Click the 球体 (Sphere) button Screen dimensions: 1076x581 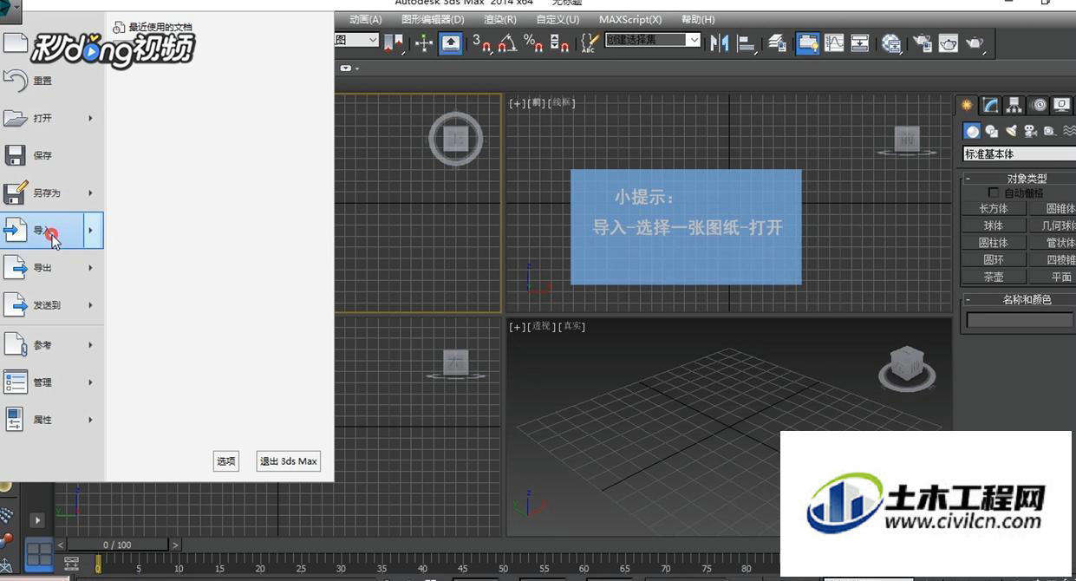click(x=994, y=225)
